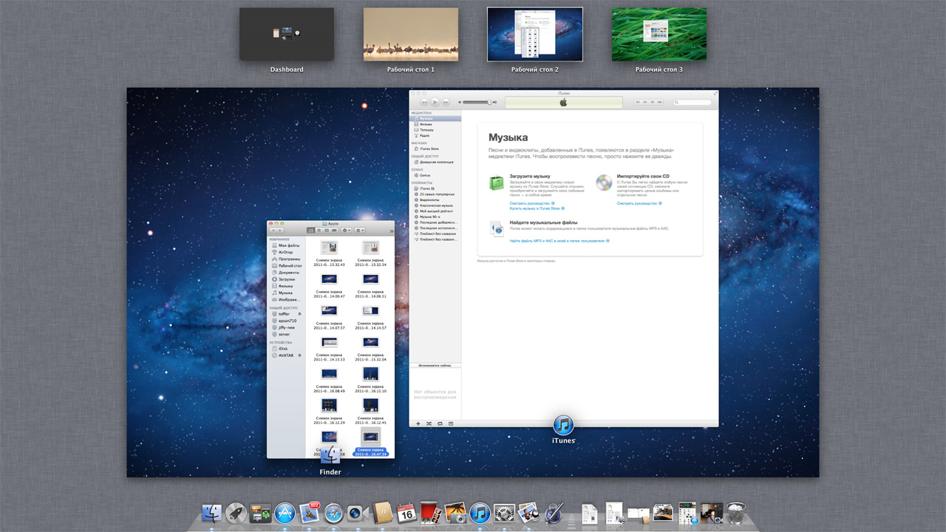Open Safari from the Dock

[x=333, y=514]
